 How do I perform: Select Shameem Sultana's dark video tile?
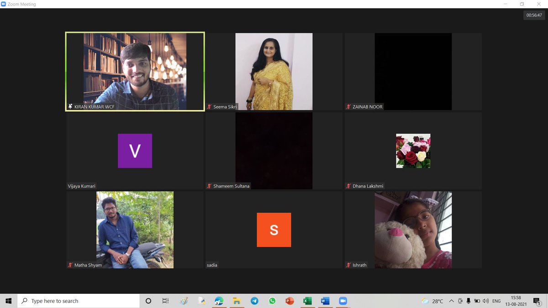(274, 151)
